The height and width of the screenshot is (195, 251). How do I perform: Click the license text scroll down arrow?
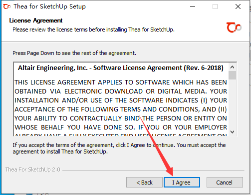(x=233, y=132)
